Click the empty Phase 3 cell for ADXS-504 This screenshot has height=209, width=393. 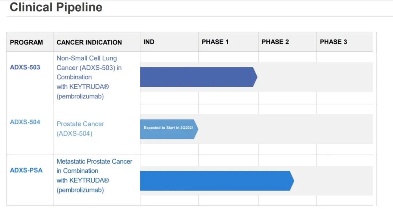[x=344, y=129]
